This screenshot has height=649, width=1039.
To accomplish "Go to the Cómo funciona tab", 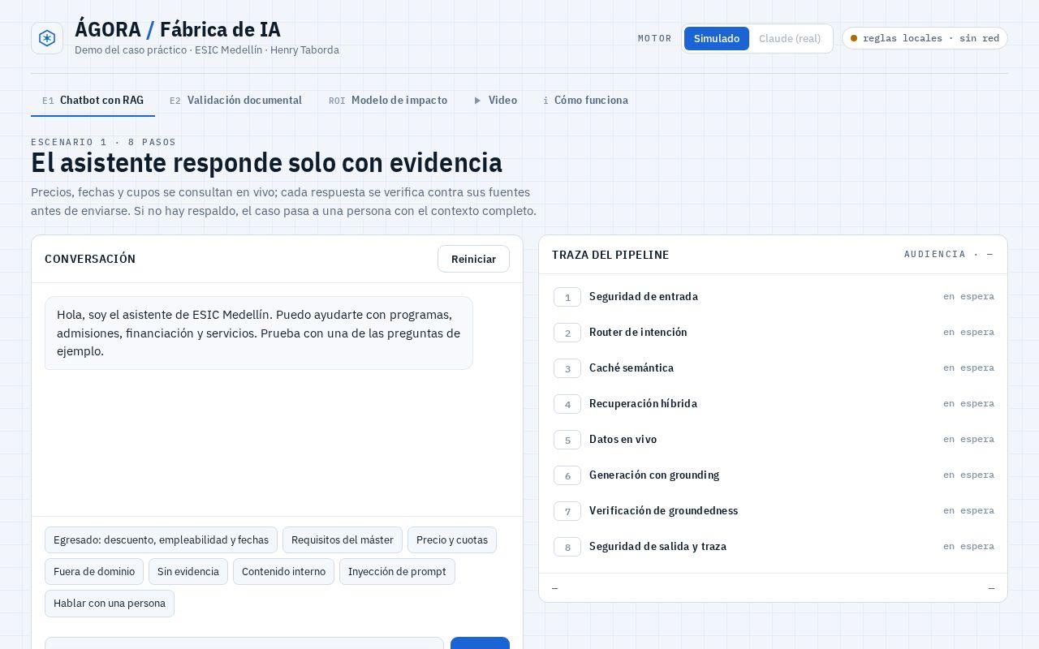I will pos(585,101).
